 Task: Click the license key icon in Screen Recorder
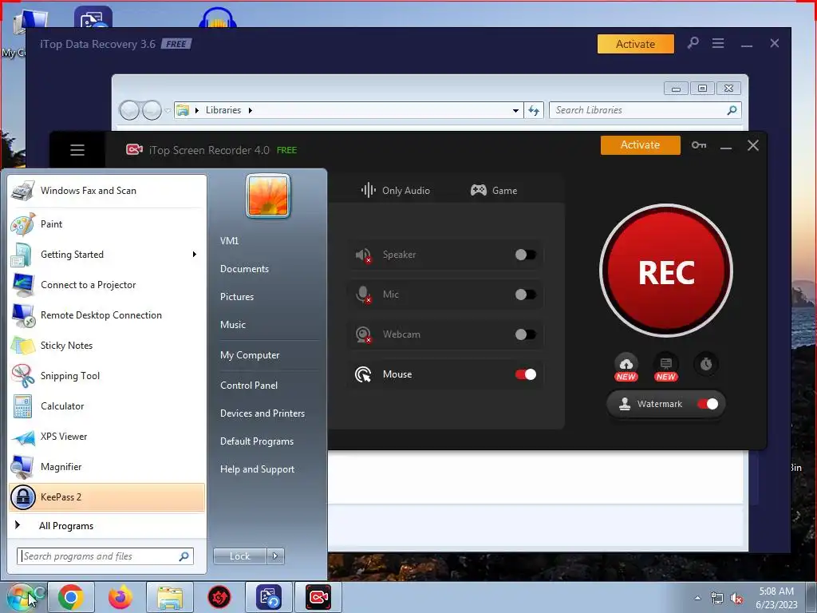[x=699, y=145]
